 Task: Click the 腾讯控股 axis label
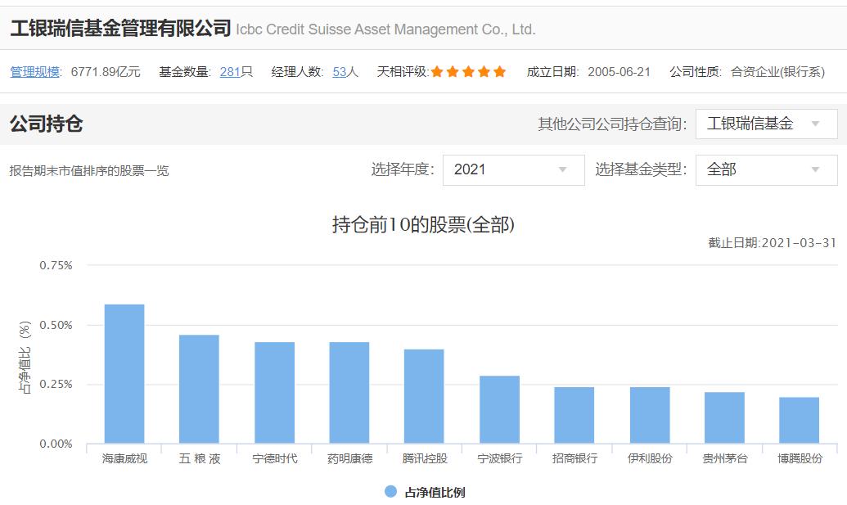425,458
